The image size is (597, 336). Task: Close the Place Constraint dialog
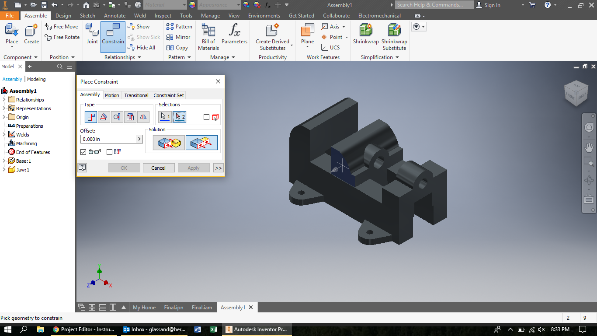click(x=218, y=81)
